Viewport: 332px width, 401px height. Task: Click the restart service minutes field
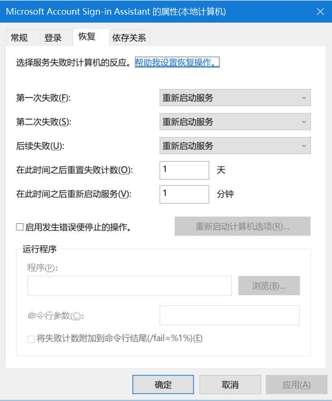[184, 194]
